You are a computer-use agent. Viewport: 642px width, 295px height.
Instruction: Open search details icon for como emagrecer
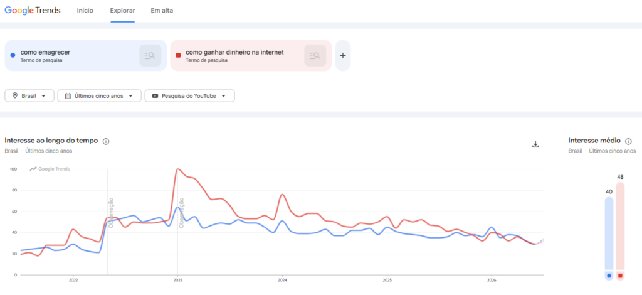point(150,55)
